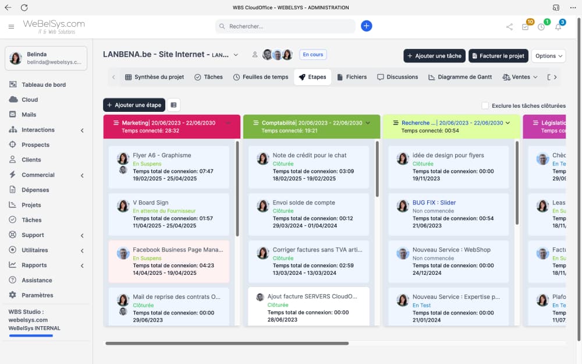Open the Options dropdown
The image size is (582, 364).
tap(548, 56)
